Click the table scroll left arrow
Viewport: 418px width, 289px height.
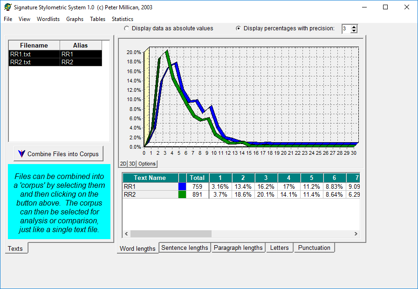click(126, 234)
